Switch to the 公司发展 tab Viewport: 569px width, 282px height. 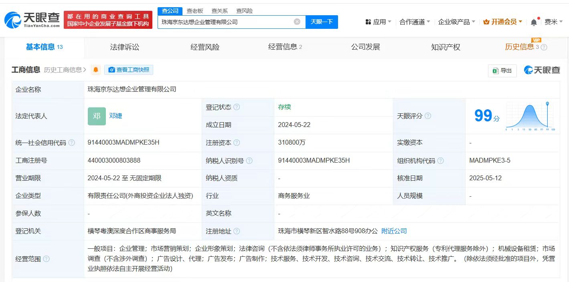point(365,47)
